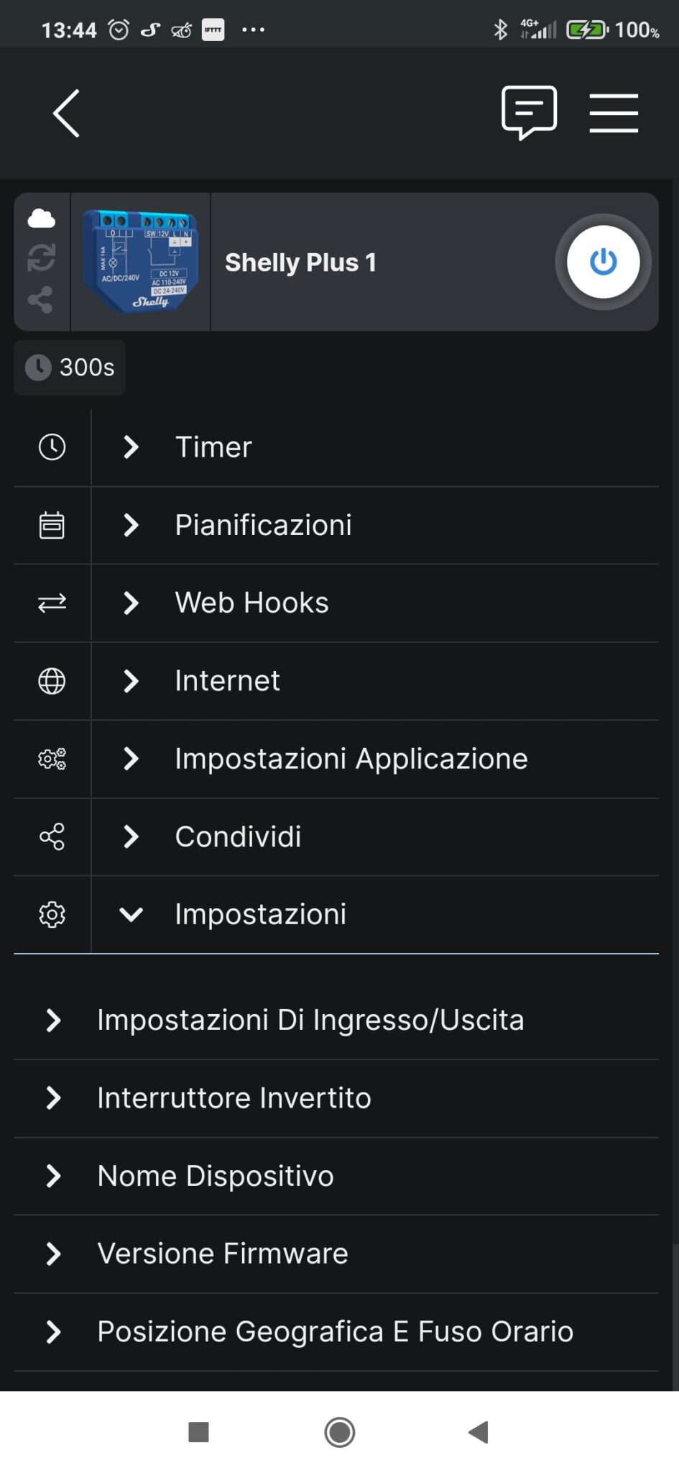Open Versione Firmware details

tap(221, 1254)
